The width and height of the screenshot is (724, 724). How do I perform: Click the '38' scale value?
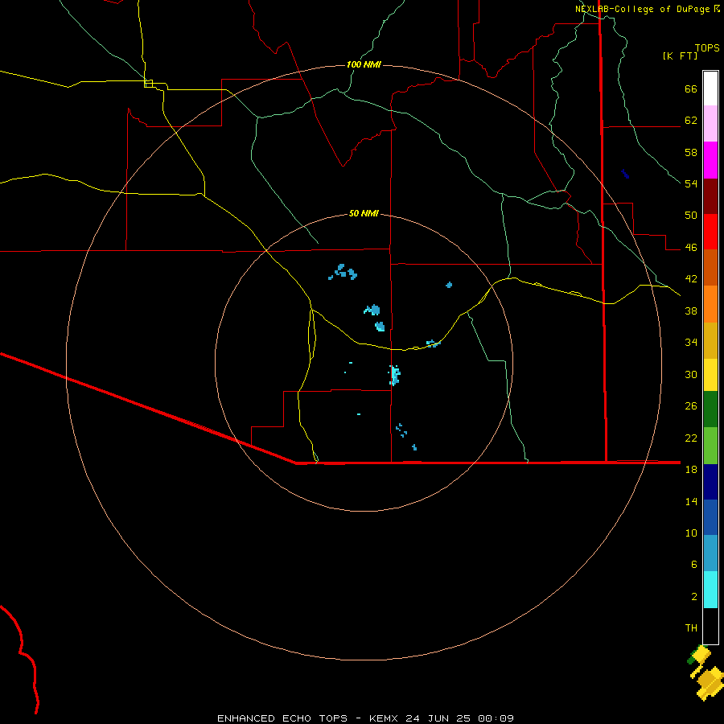tap(691, 311)
